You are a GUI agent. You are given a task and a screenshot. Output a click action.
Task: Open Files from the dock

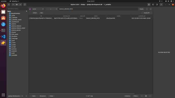tap(3, 12)
